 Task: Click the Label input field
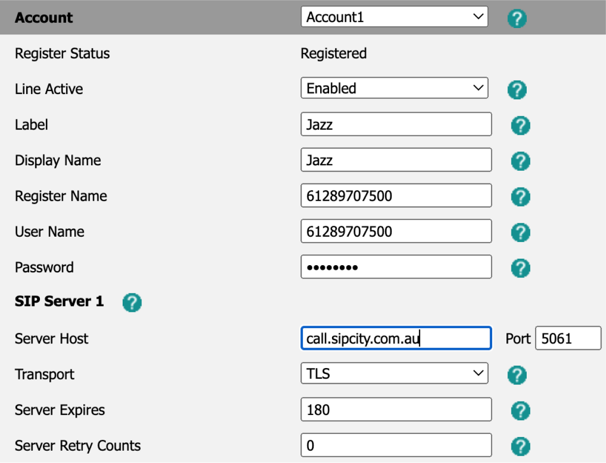pos(396,124)
